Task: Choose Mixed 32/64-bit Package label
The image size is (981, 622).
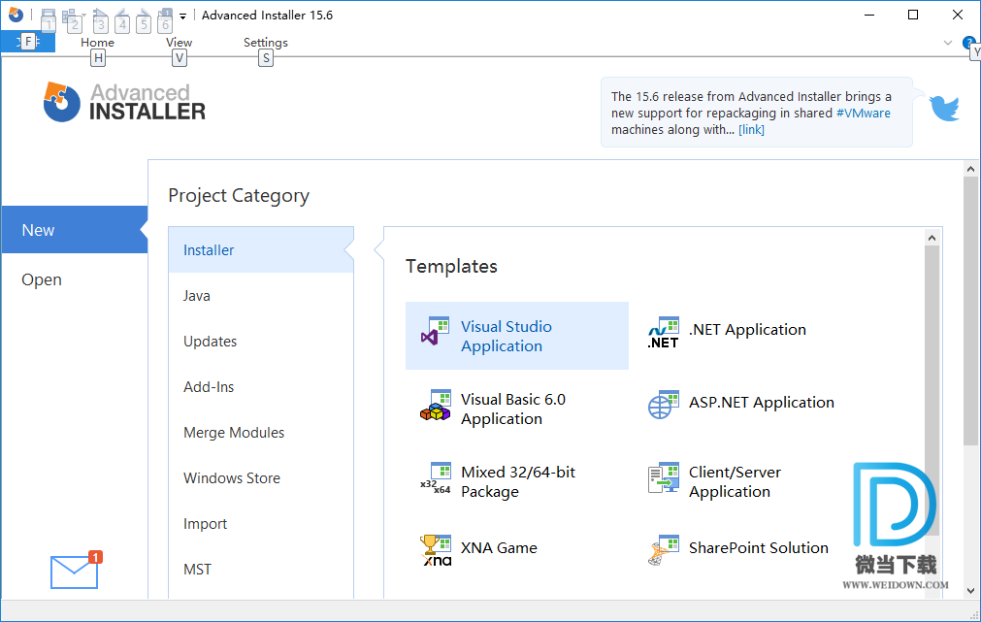Action: pyautogui.click(x=518, y=481)
